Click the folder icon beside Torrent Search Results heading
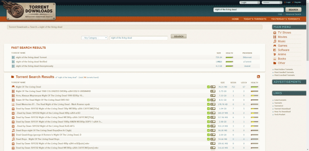Viewport: 309px width, 151px height. click(13, 77)
